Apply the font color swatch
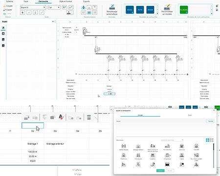 (x=69, y=13)
